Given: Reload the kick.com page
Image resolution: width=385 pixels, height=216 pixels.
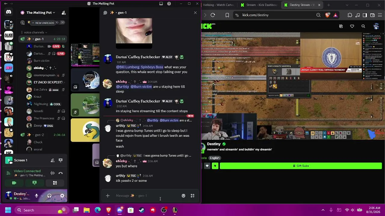Looking at the screenshot, I should (213, 15).
